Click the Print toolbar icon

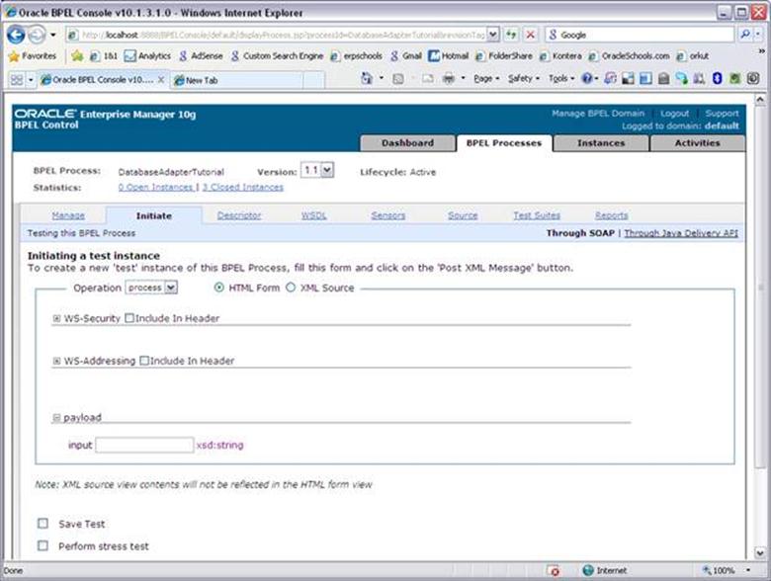(449, 79)
